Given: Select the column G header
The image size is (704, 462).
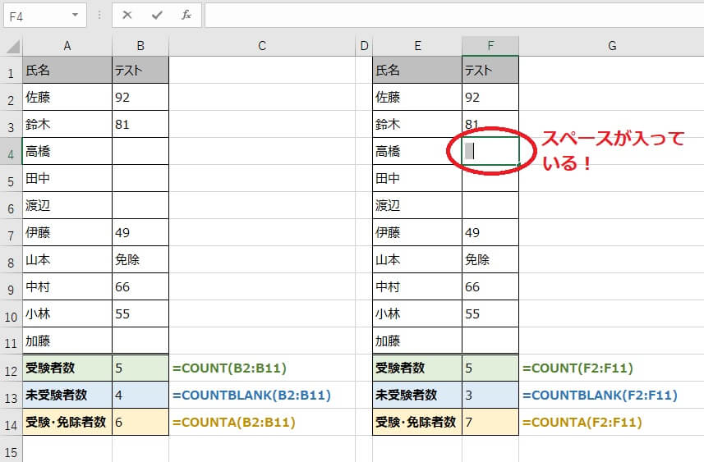Looking at the screenshot, I should [611, 47].
